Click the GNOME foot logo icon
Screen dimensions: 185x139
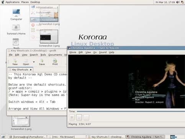coord(3,2)
